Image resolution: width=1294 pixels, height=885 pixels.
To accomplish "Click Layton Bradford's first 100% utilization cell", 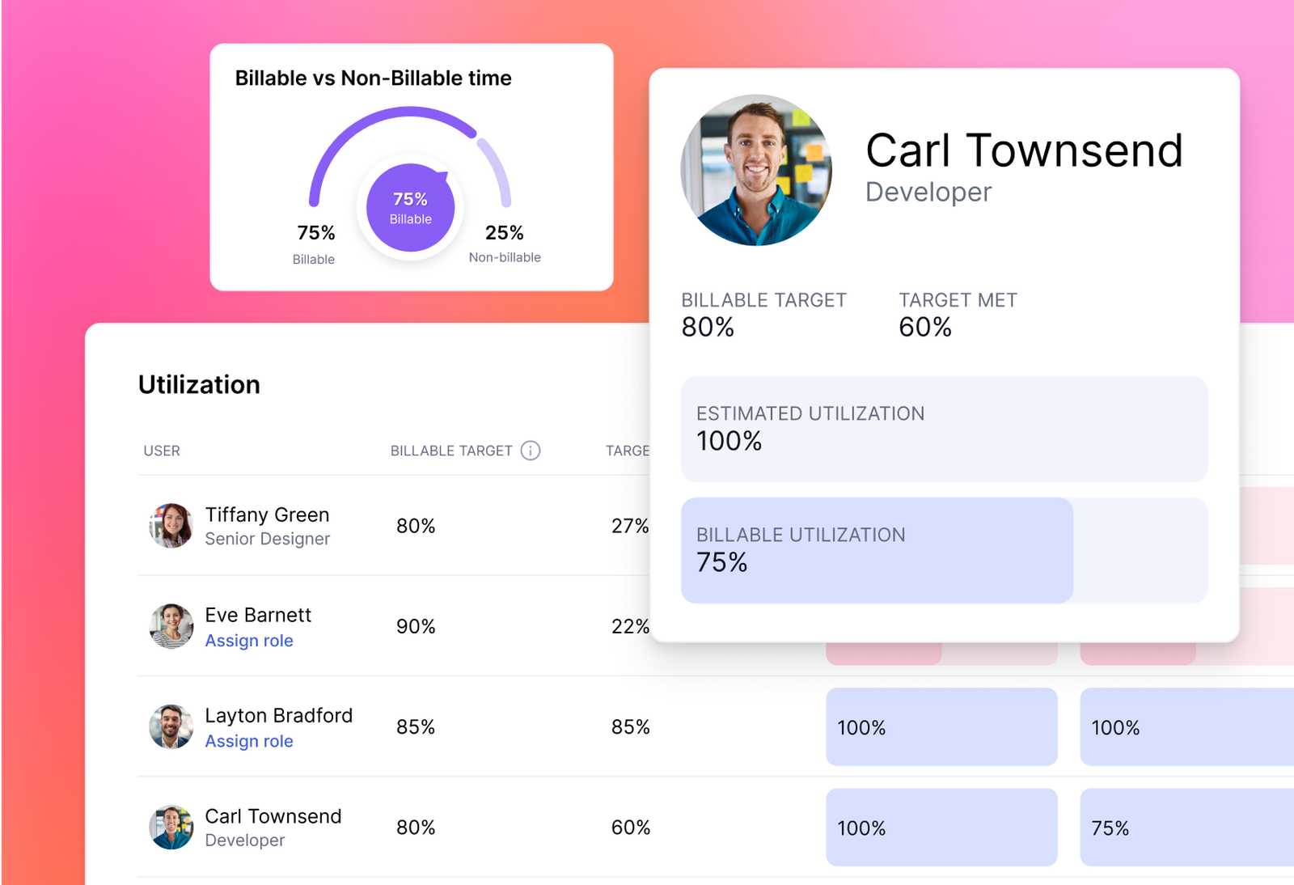I will pos(941,726).
